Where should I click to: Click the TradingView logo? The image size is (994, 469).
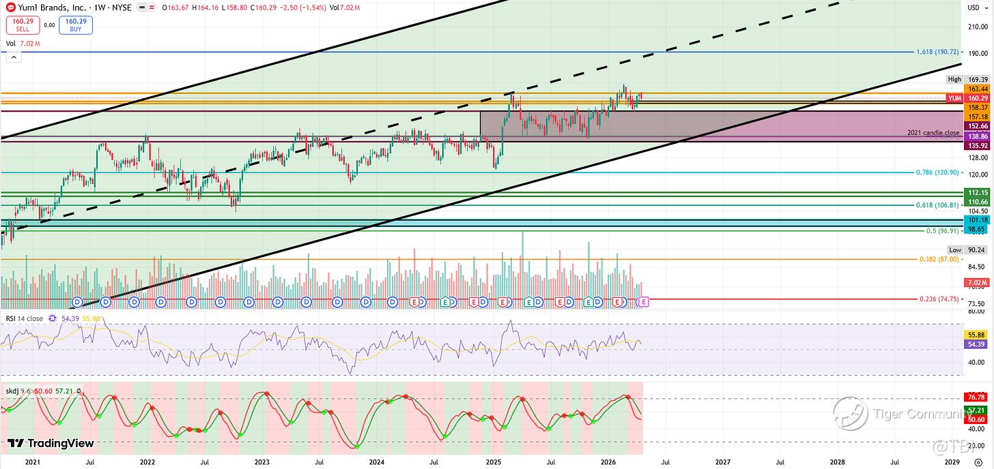pos(51,444)
